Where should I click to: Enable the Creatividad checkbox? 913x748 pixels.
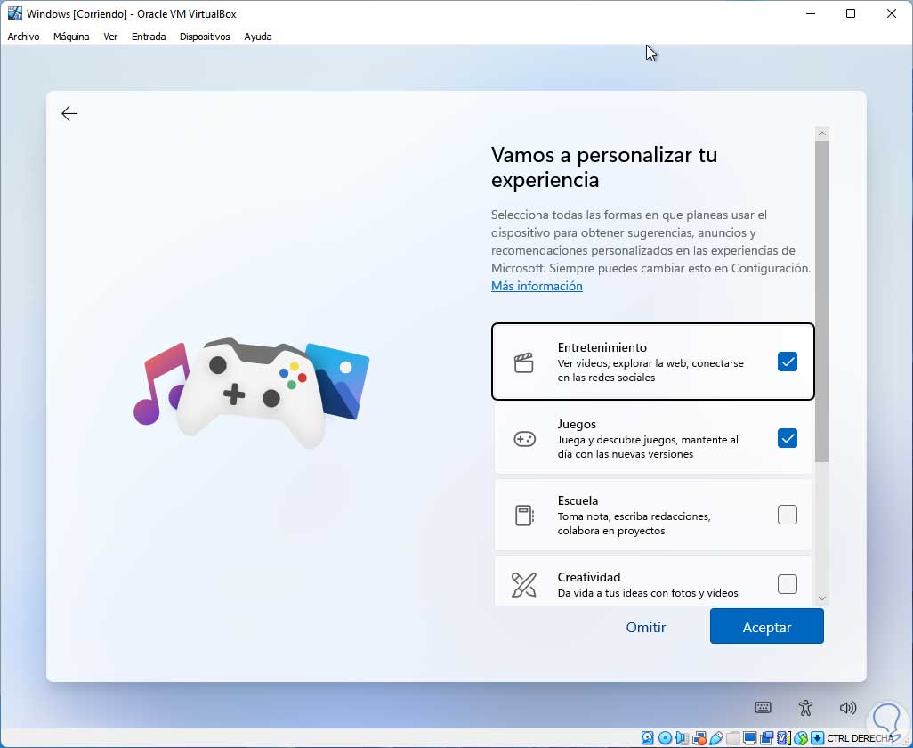[x=787, y=584]
